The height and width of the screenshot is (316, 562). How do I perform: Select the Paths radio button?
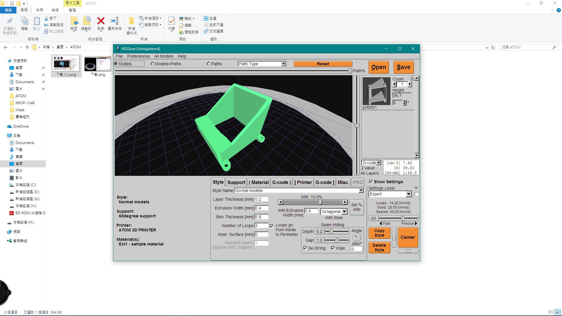tap(208, 64)
